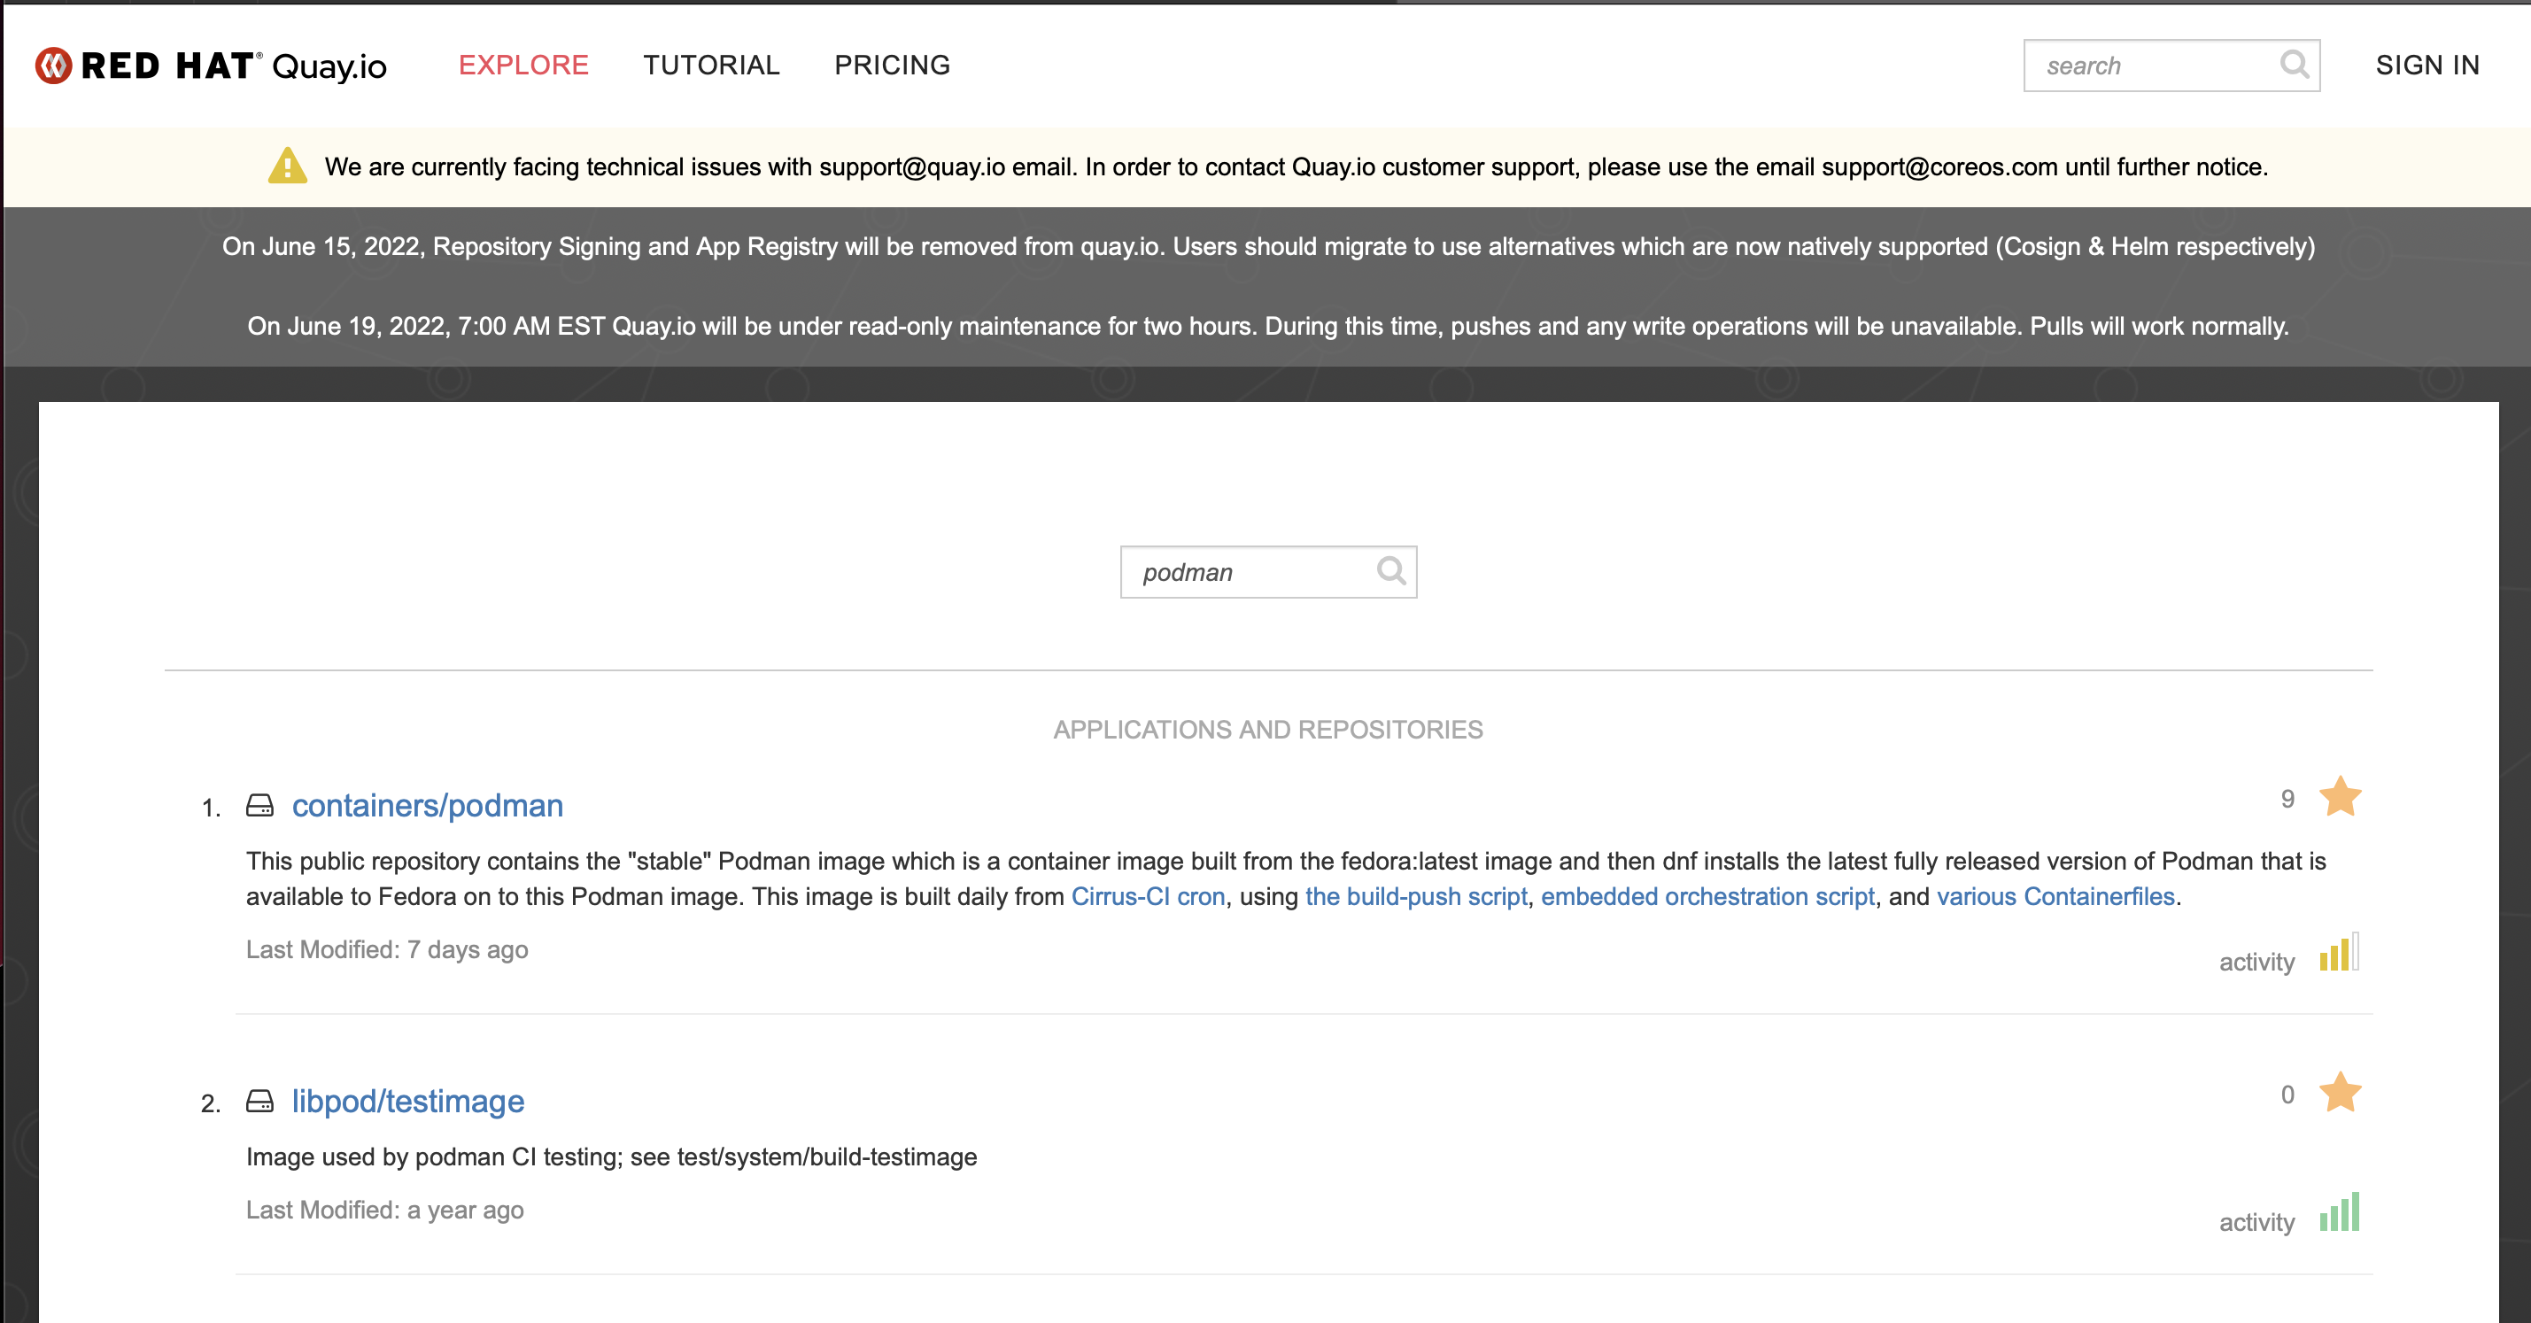The image size is (2531, 1323).
Task: Click libpod/testimage repository drive icon
Action: (259, 1101)
